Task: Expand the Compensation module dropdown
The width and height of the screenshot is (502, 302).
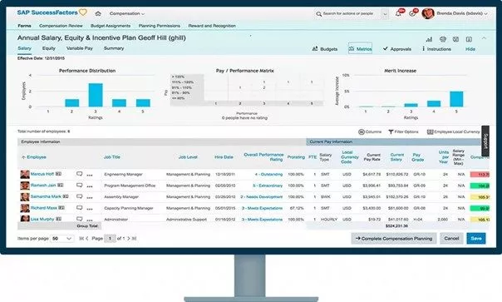Action: click(127, 13)
